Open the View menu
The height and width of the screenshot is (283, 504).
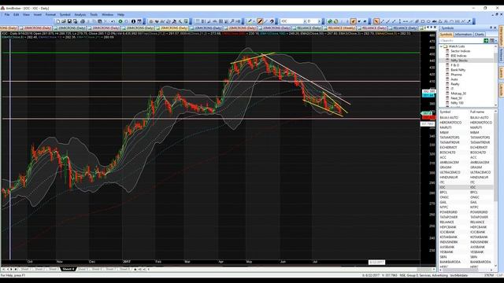(26, 14)
